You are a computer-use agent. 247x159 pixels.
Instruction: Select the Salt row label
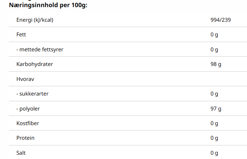(21, 153)
